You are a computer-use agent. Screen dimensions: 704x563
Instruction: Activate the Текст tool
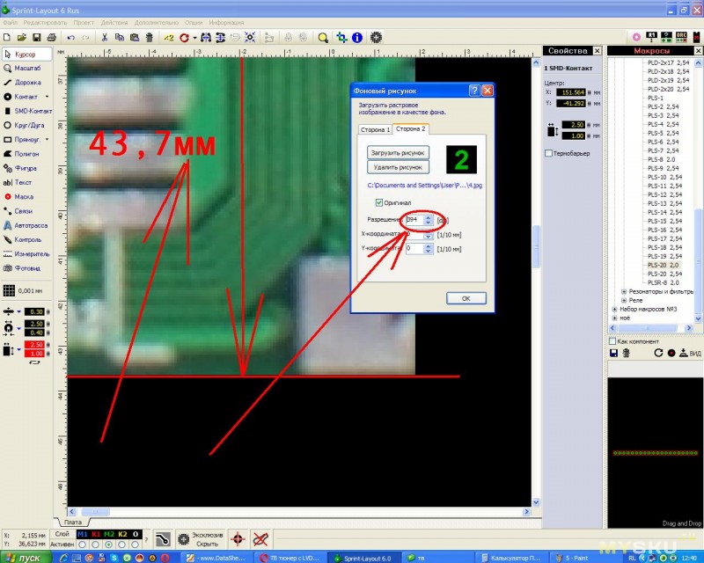click(27, 183)
